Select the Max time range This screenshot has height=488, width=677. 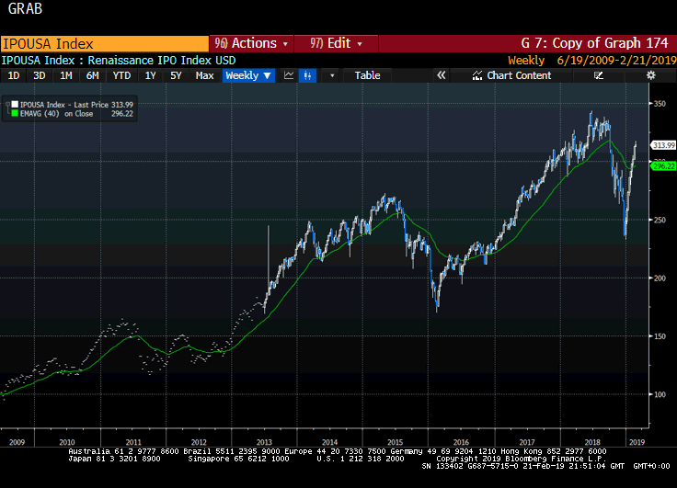click(x=205, y=75)
